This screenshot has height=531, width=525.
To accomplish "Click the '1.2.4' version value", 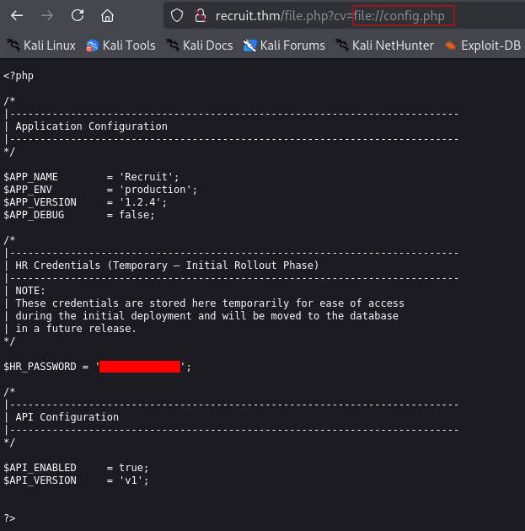I will 140,202.
